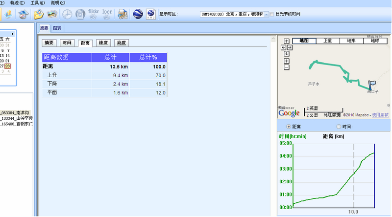
Task: Switch to the top-level 摘要 tab
Action: coord(44,28)
